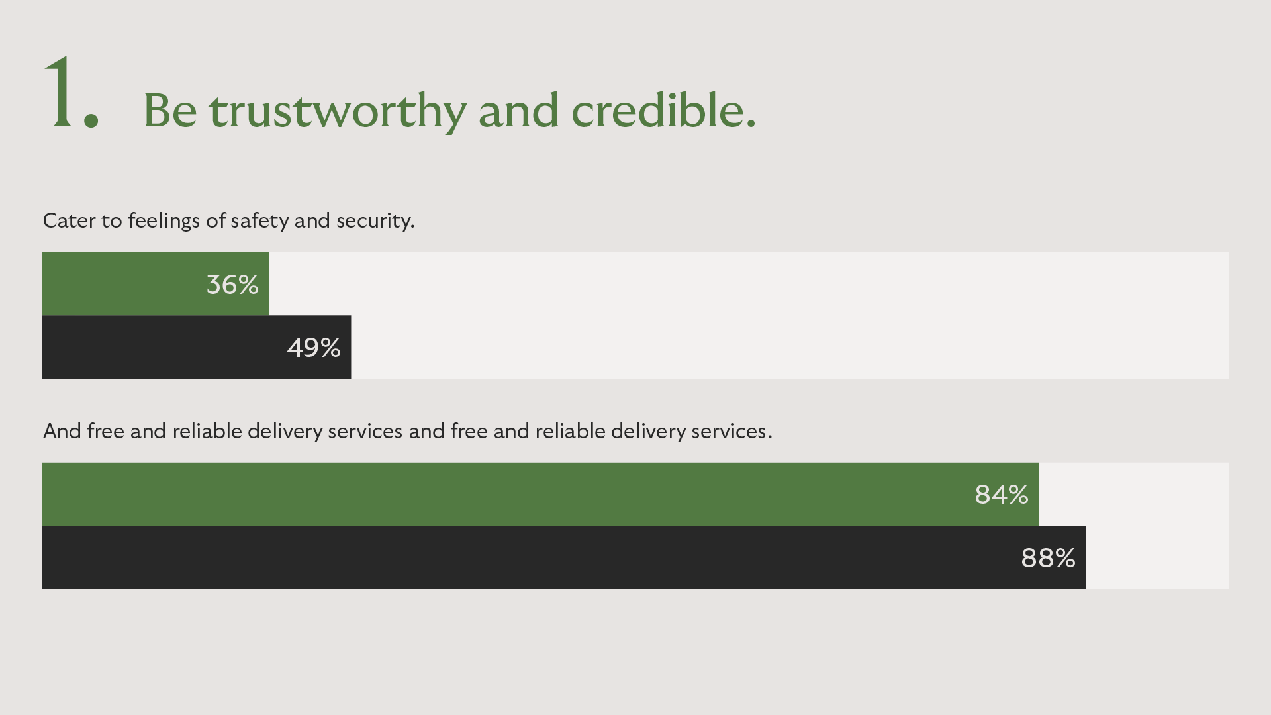This screenshot has height=715, width=1271.
Task: Click the blank slide area below the charts
Action: tap(635, 652)
